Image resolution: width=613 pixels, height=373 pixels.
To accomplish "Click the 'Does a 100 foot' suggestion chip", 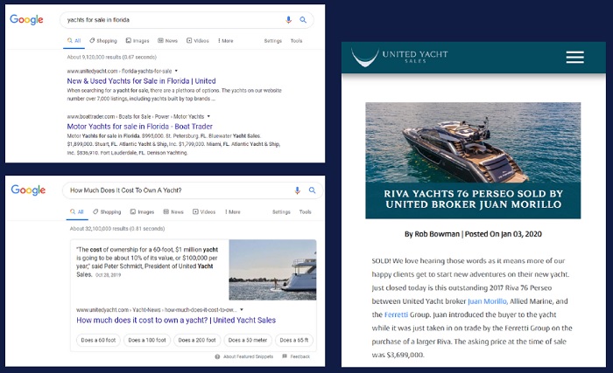I will tap(147, 340).
